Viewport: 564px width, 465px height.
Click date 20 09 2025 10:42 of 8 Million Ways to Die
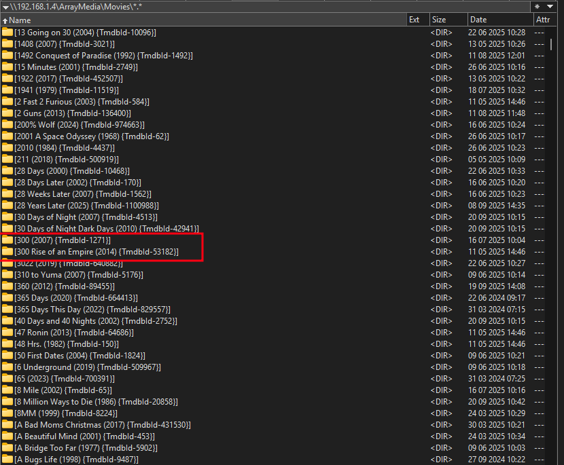click(496, 402)
